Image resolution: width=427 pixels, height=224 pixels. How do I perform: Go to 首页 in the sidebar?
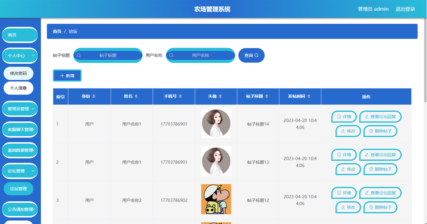20,35
